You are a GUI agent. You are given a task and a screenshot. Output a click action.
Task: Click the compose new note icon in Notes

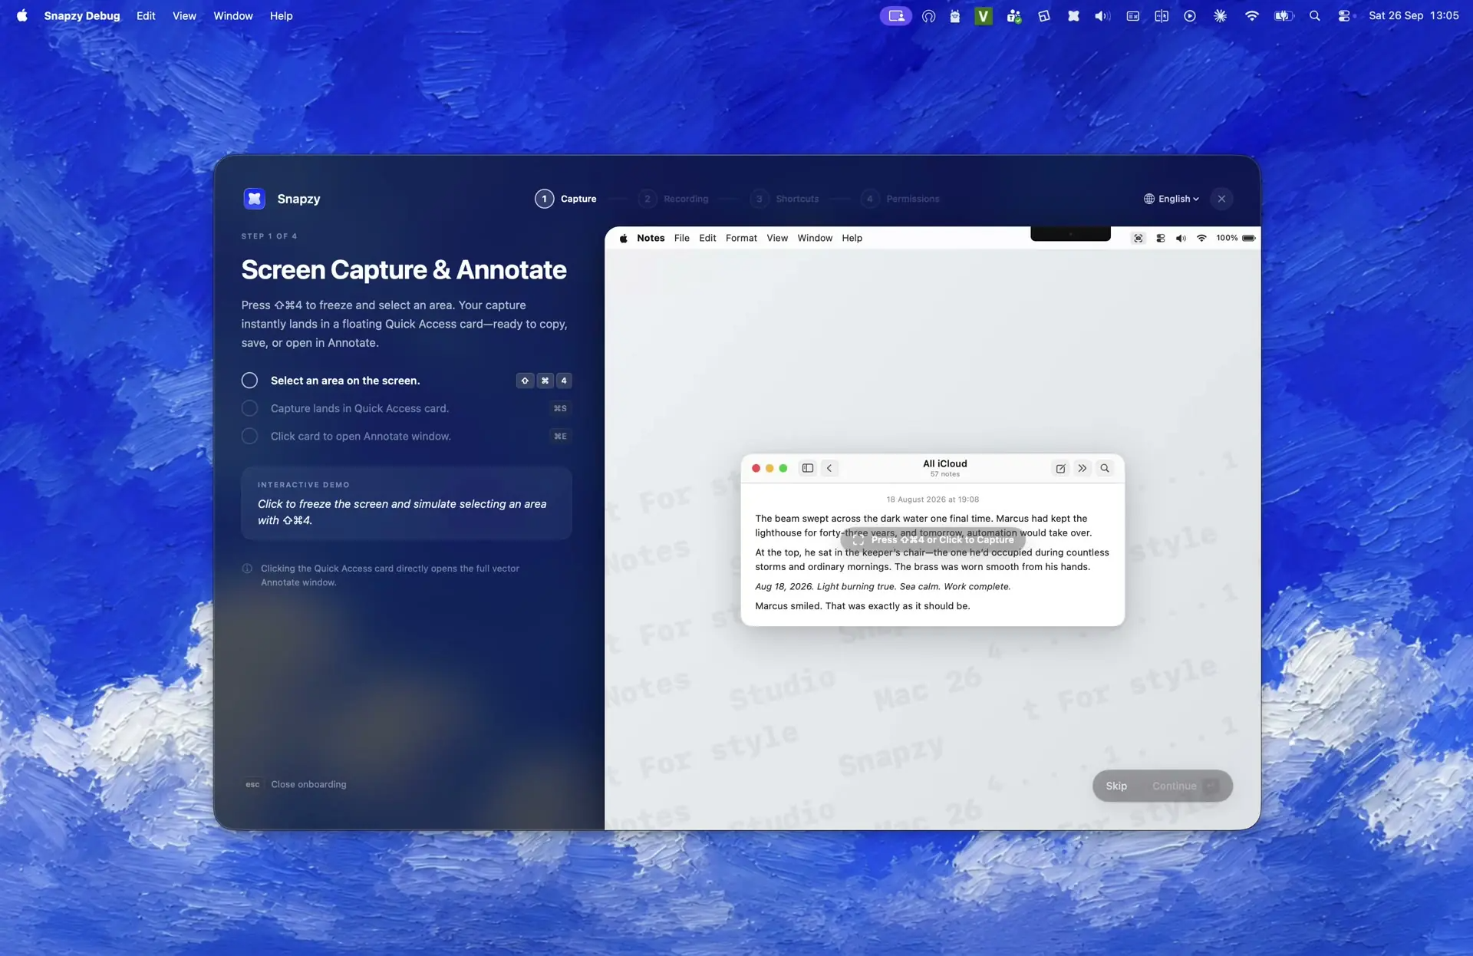pyautogui.click(x=1060, y=468)
